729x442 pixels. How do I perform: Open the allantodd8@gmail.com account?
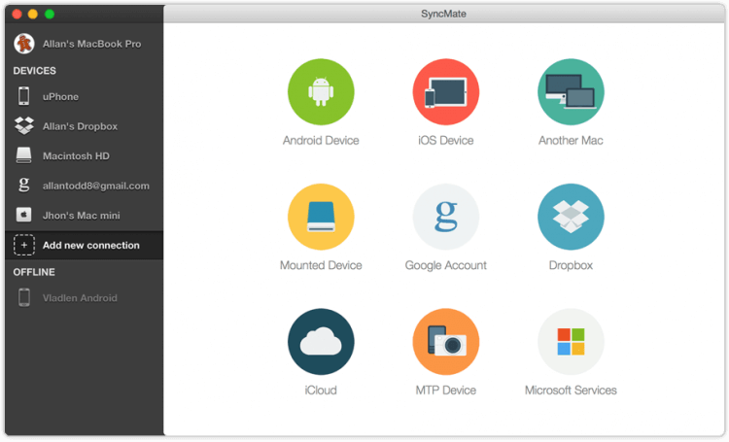coord(96,186)
